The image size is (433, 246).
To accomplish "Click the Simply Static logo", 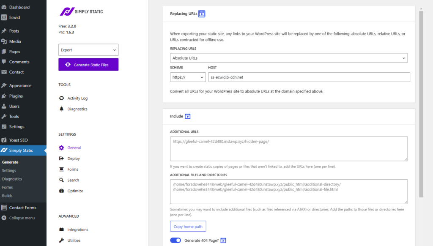I will coord(81,11).
